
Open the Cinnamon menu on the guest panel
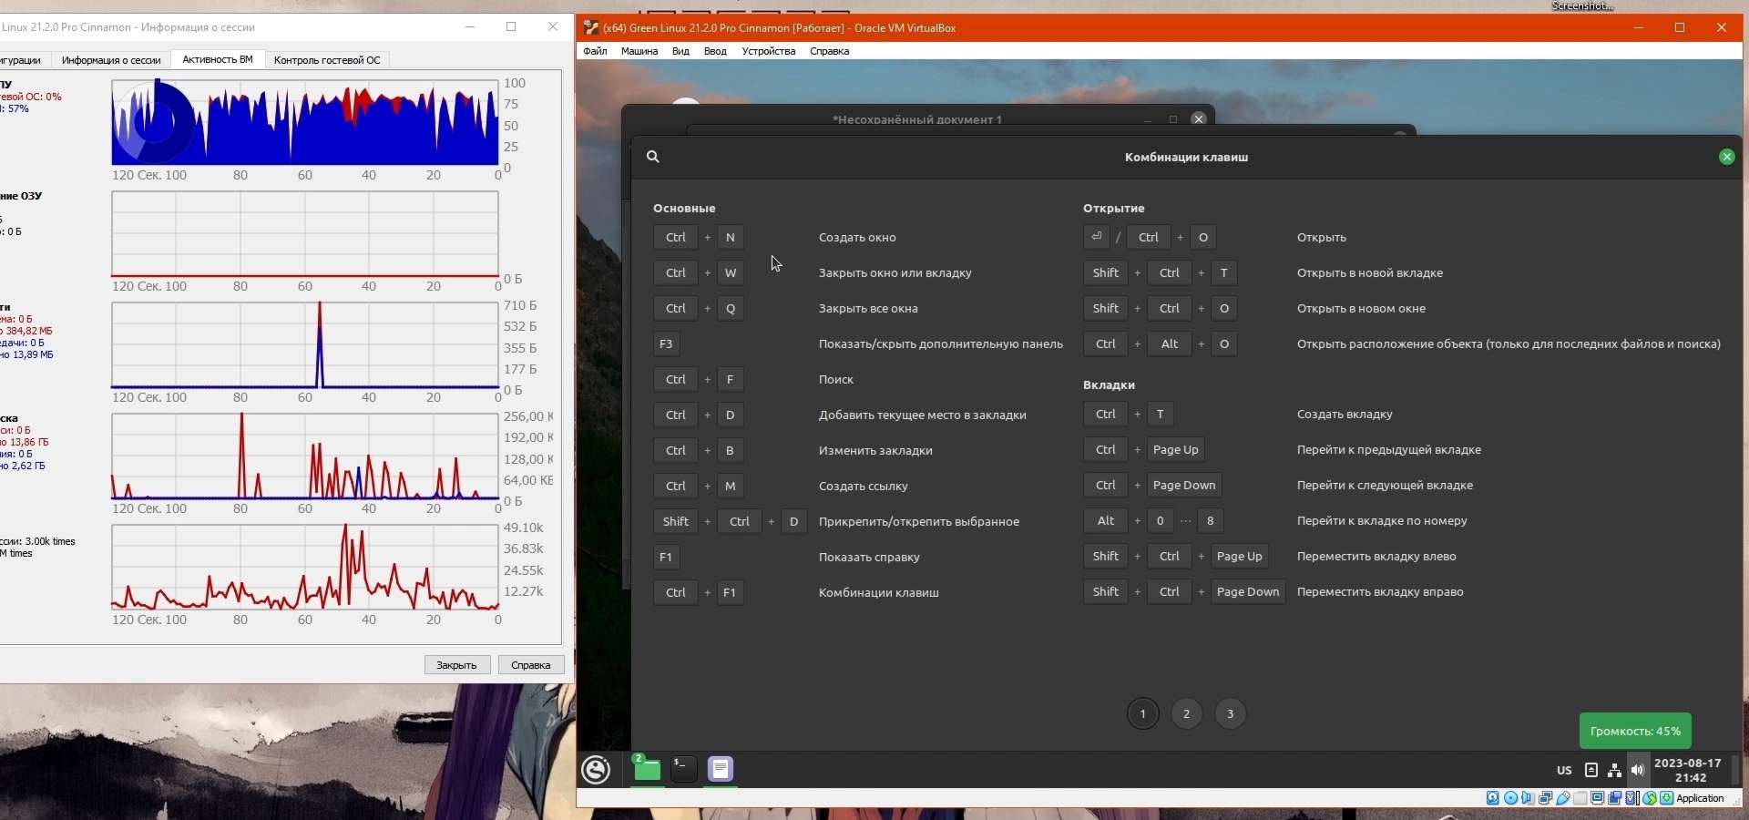click(597, 770)
